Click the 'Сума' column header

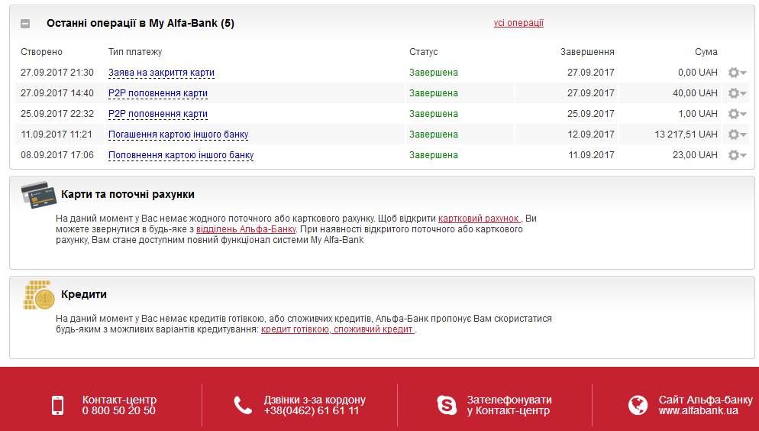(x=706, y=52)
